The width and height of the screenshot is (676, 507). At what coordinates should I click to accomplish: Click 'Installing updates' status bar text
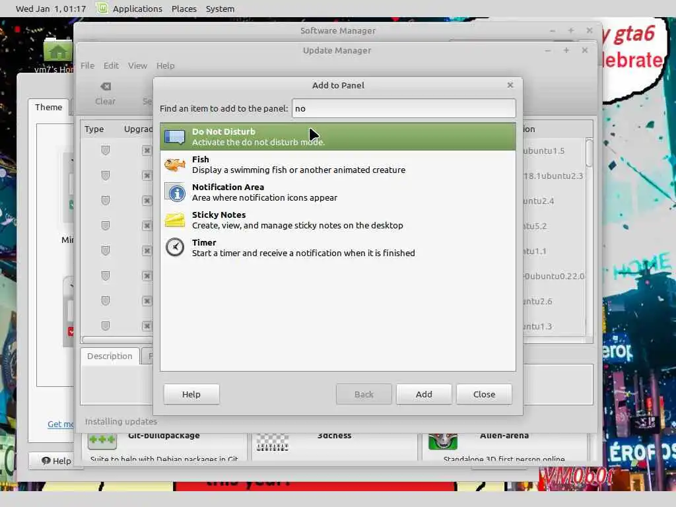pyautogui.click(x=121, y=421)
